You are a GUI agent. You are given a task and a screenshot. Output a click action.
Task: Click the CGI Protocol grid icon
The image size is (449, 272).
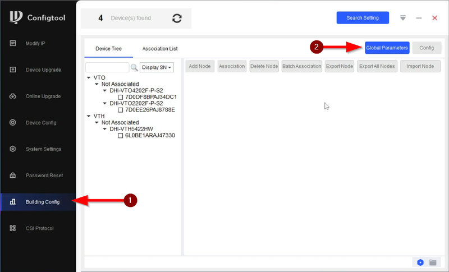pyautogui.click(x=12, y=228)
